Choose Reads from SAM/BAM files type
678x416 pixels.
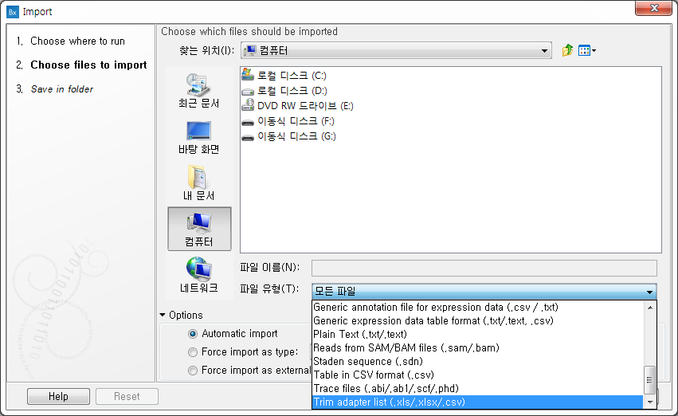pos(477,347)
